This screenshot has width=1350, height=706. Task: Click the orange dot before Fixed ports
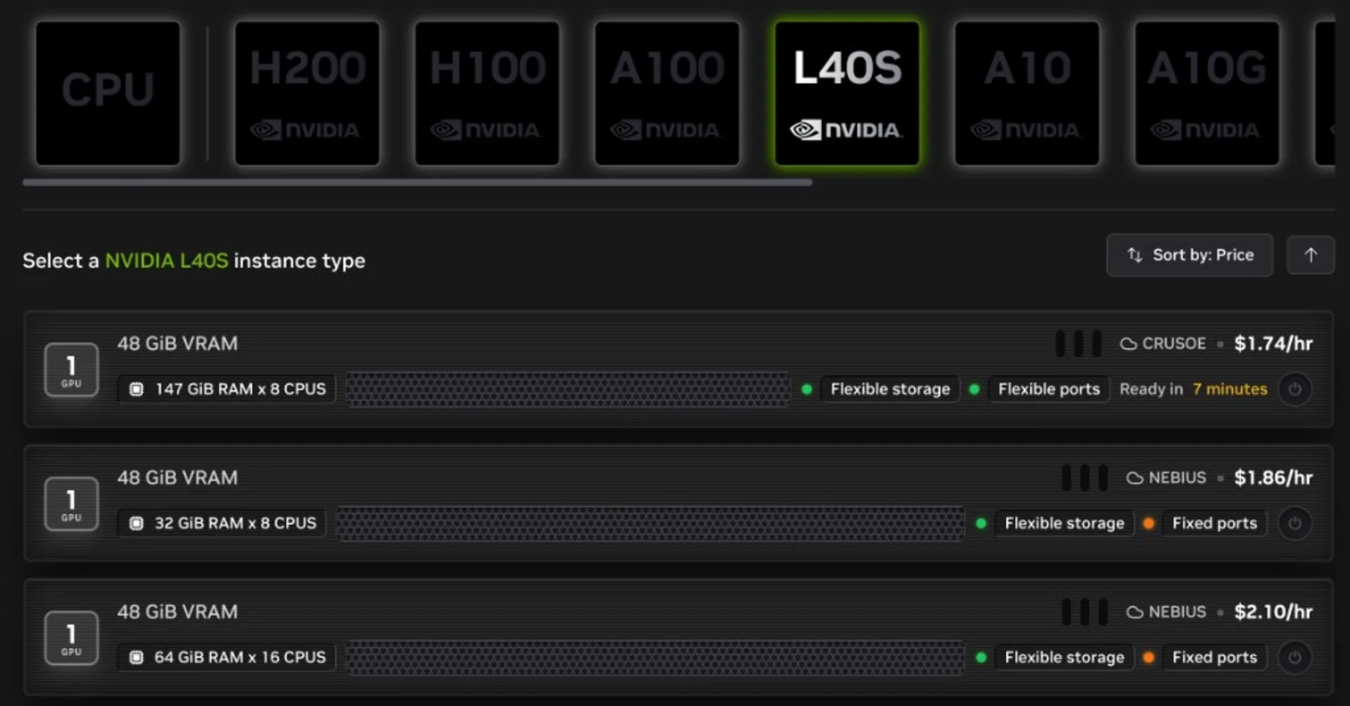pos(1148,523)
